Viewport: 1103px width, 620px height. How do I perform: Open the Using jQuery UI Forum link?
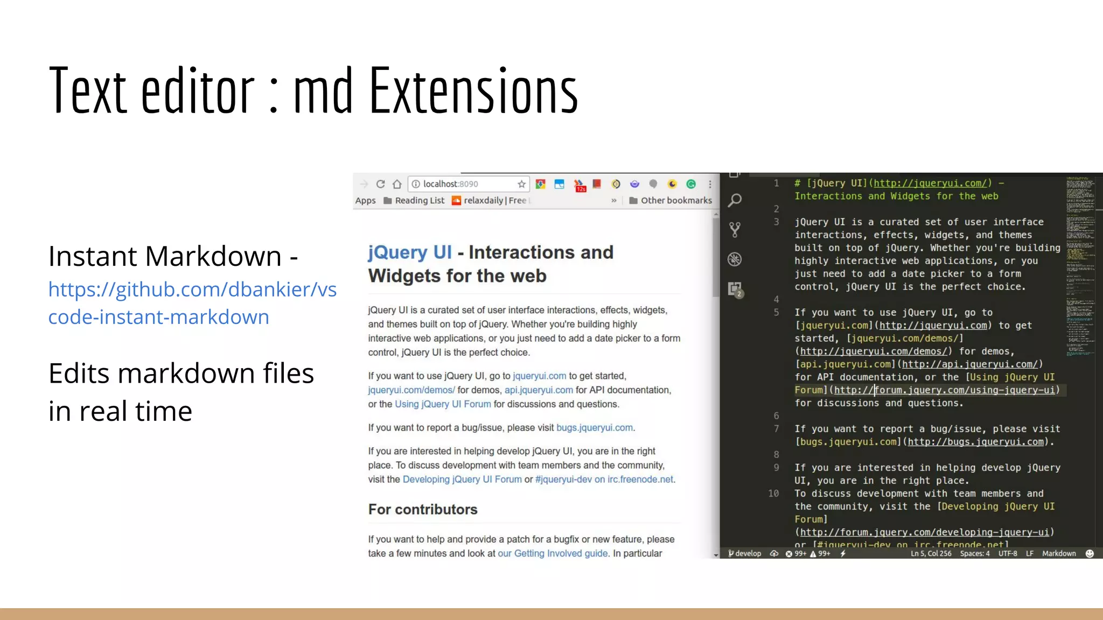point(443,404)
